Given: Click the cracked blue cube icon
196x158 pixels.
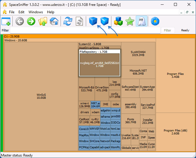Looking at the screenshot, I should (104, 21).
